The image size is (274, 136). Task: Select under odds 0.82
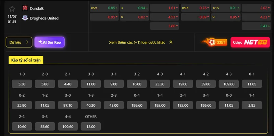point(134,17)
